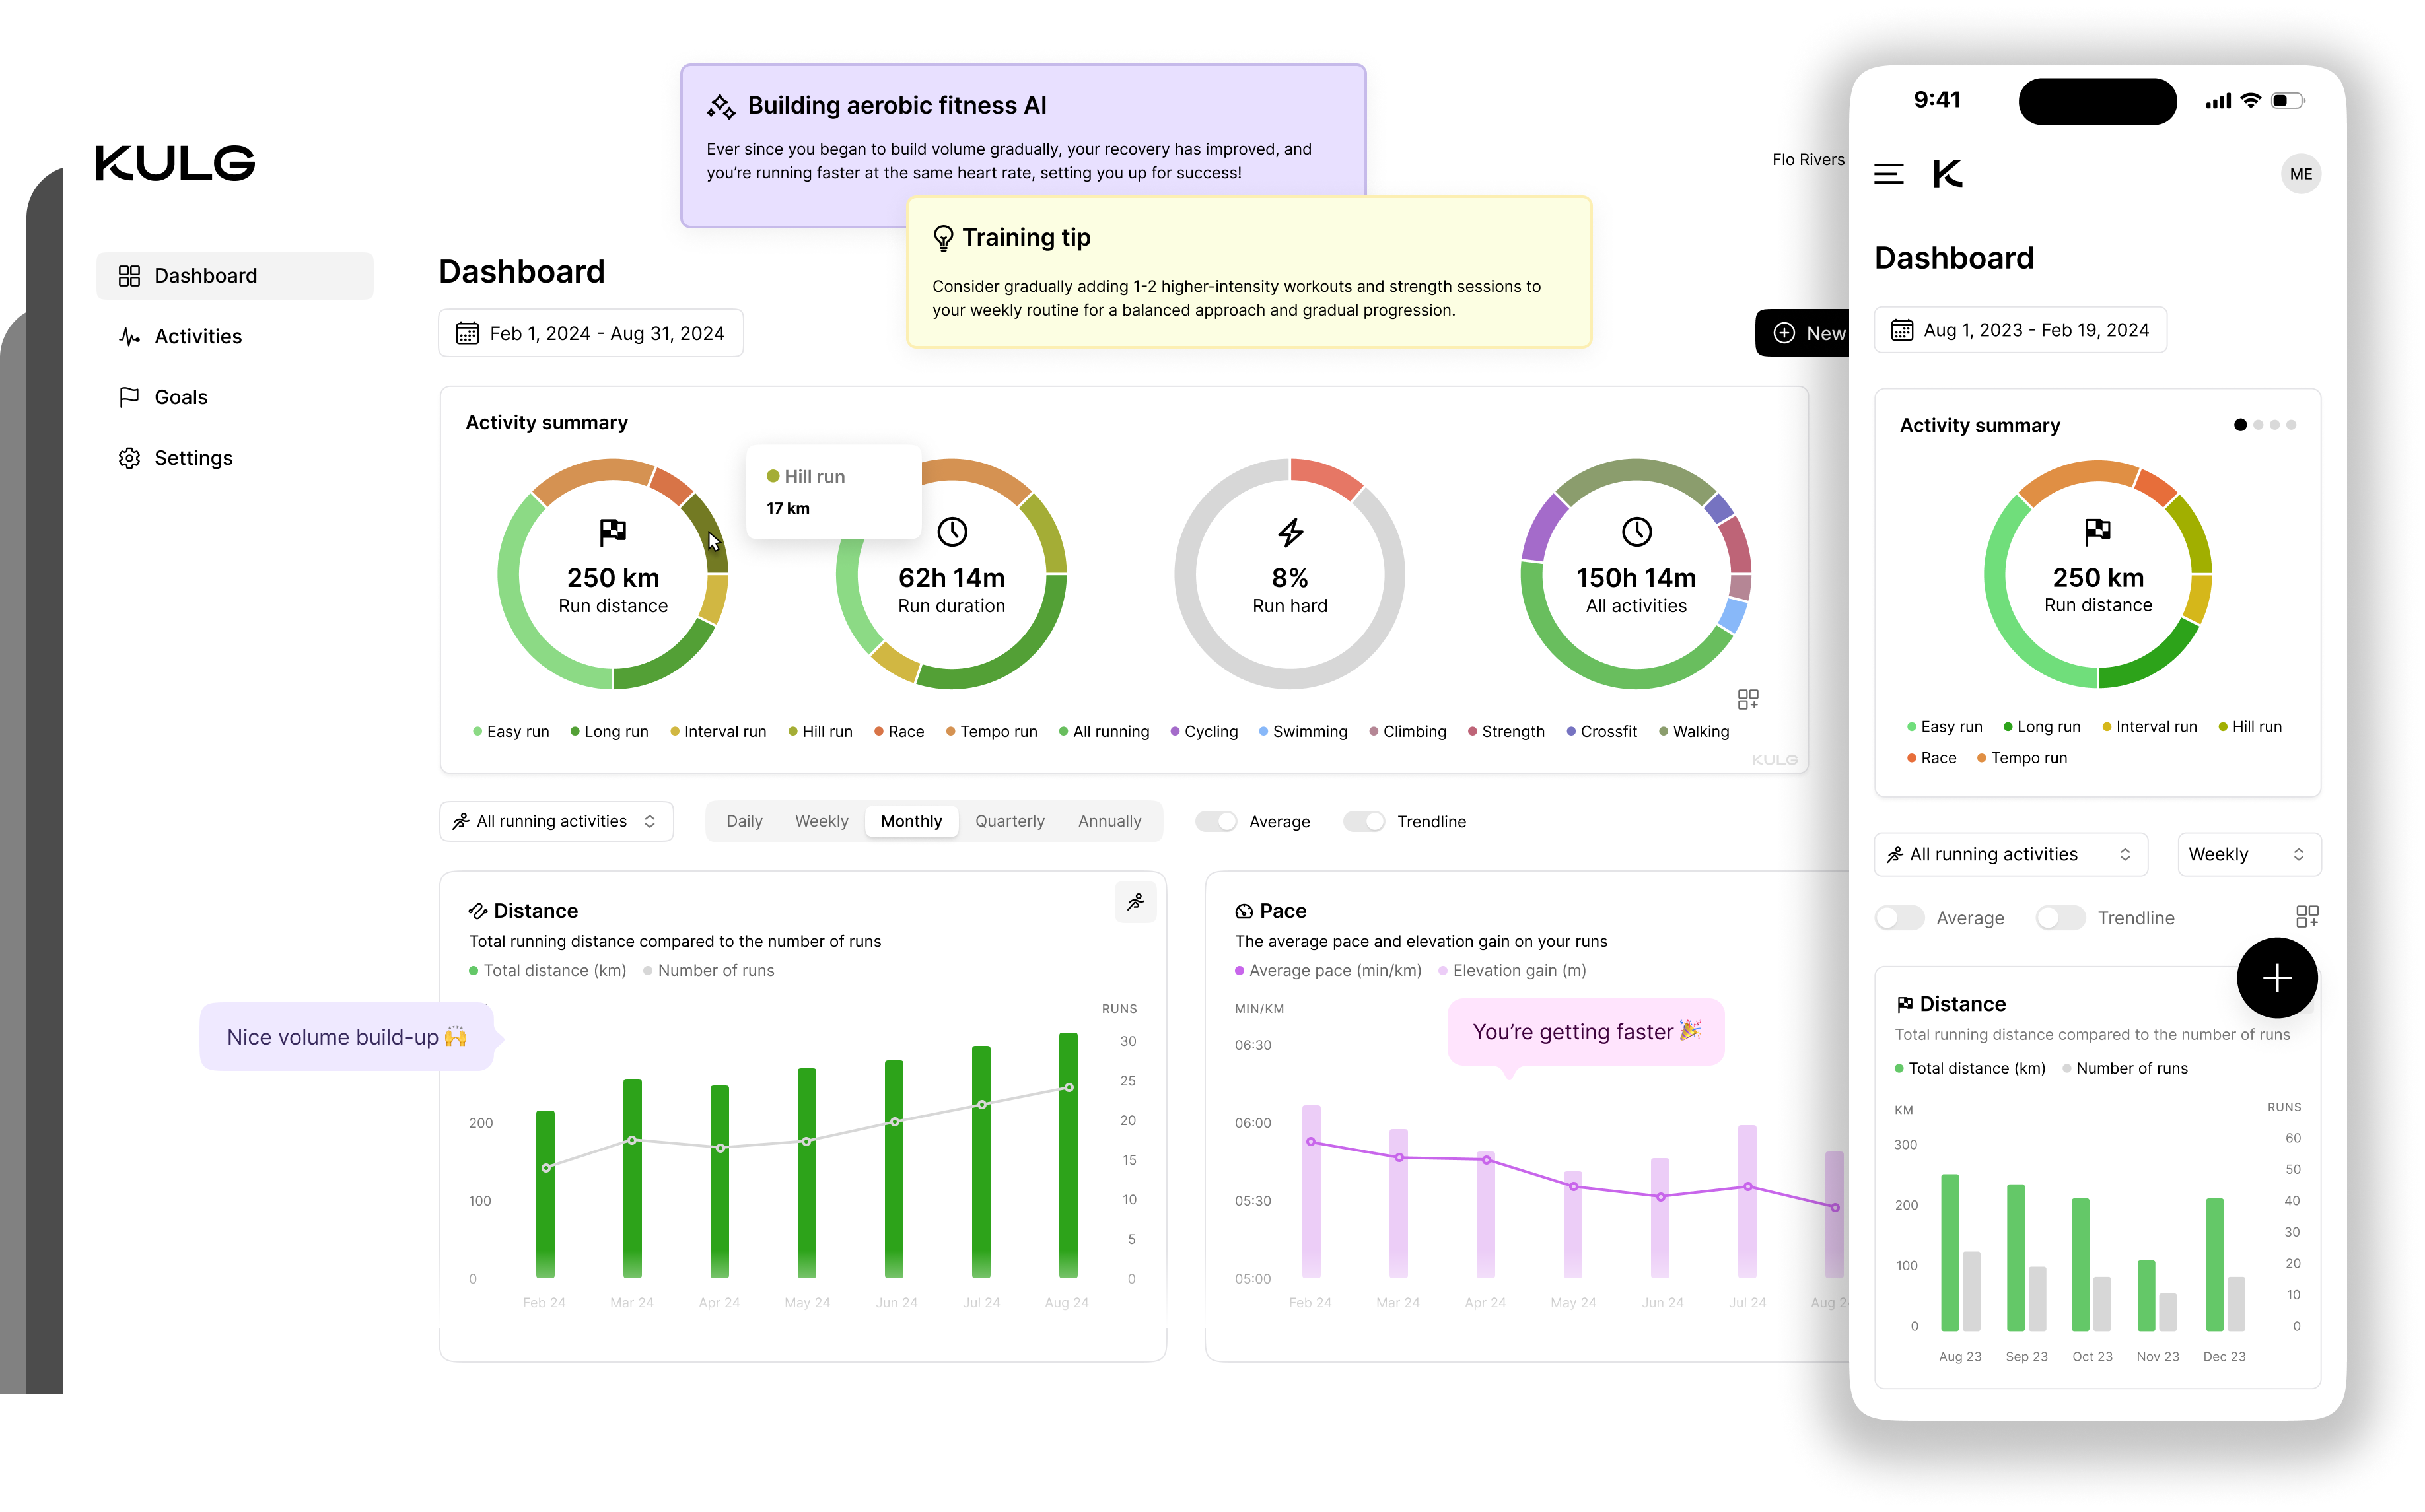
Task: Click the mobile Activity summary first pagination dot
Action: [2240, 425]
